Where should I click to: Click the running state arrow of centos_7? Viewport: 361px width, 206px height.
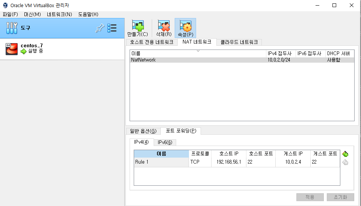click(24, 51)
